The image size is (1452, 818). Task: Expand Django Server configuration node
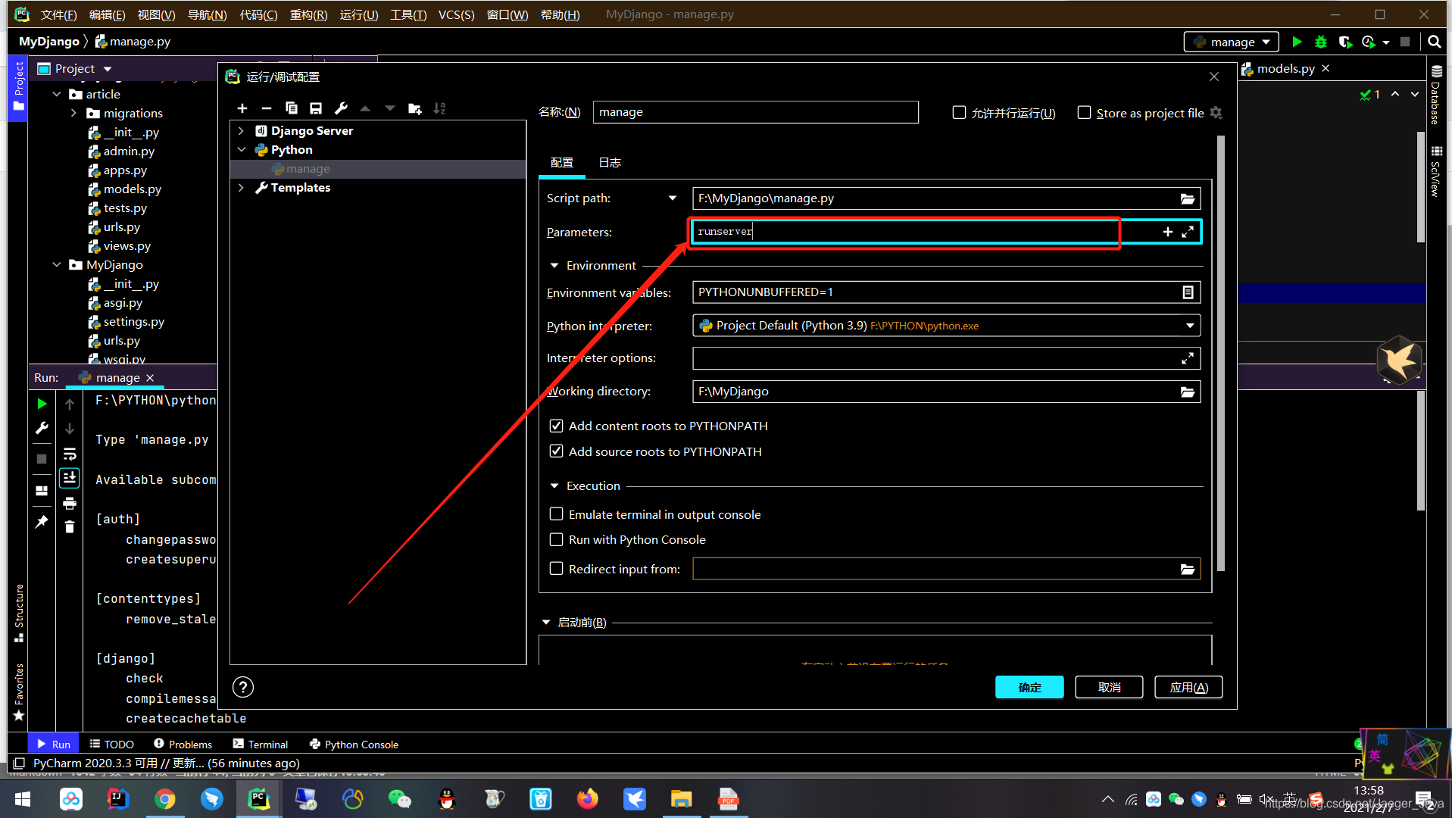pos(241,131)
